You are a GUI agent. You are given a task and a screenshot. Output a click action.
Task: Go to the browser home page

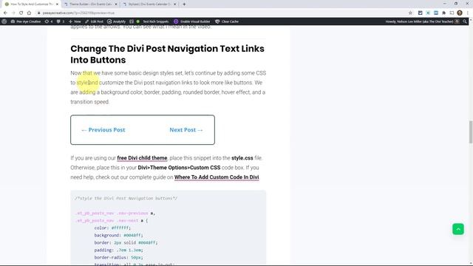pyautogui.click(x=29, y=13)
